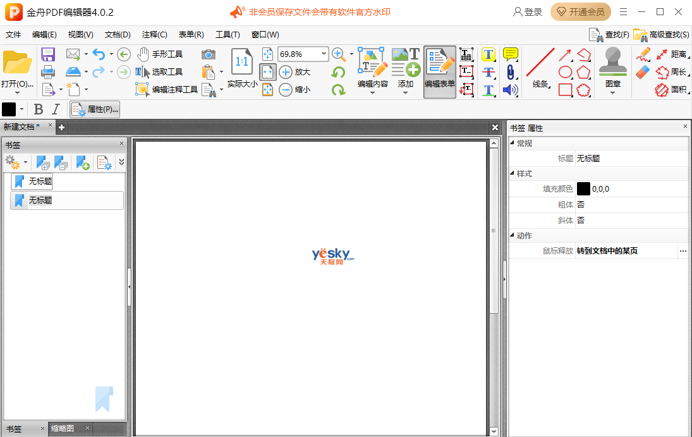Click the Actual Size 1:1 icon (实际大小)
The image size is (692, 437).
pyautogui.click(x=242, y=67)
